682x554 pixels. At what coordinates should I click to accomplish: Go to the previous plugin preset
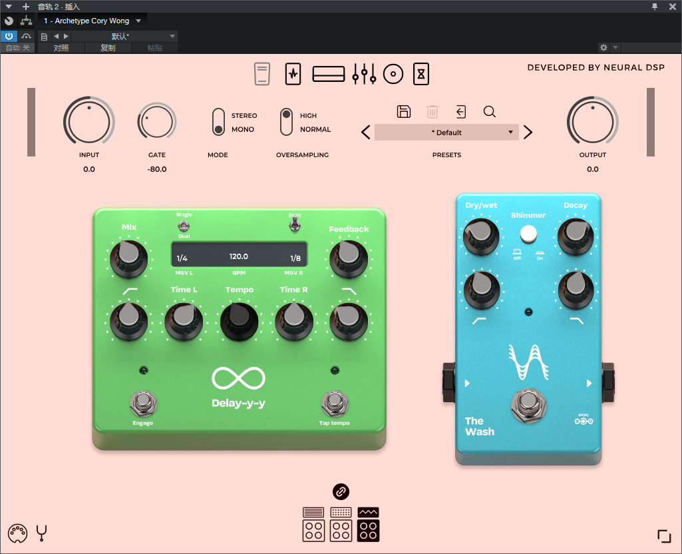click(366, 133)
